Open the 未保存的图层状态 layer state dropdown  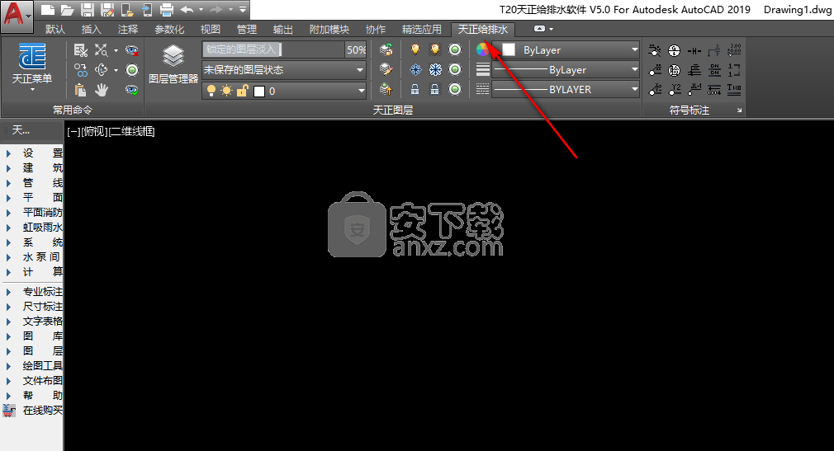(x=284, y=69)
